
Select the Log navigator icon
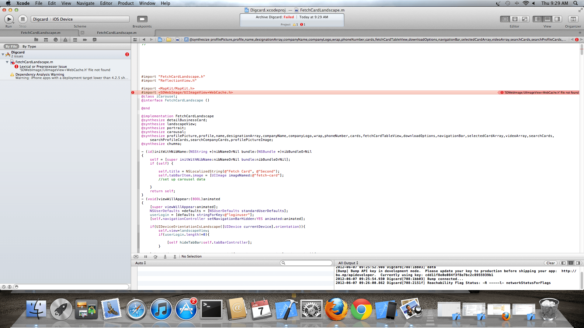95,40
